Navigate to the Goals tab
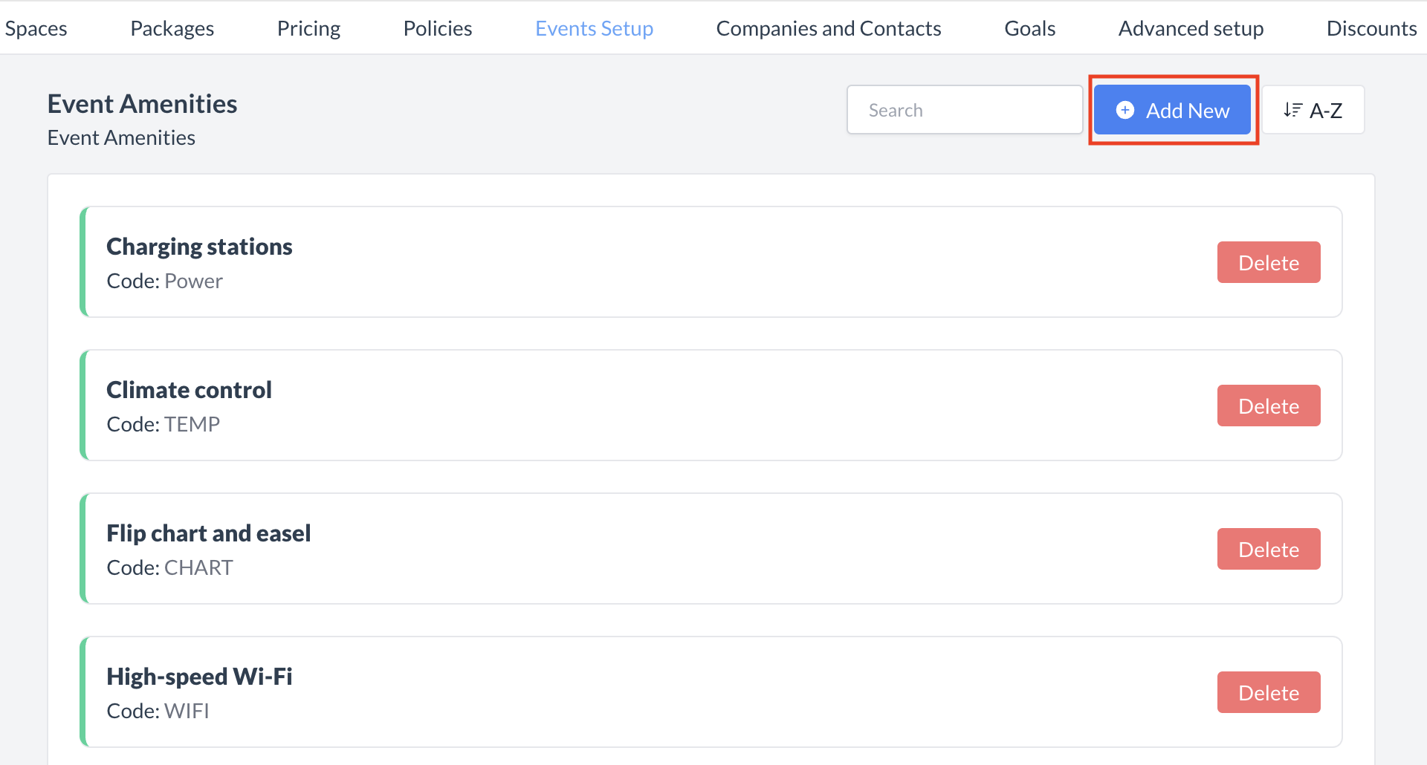The width and height of the screenshot is (1427, 765). [1029, 28]
